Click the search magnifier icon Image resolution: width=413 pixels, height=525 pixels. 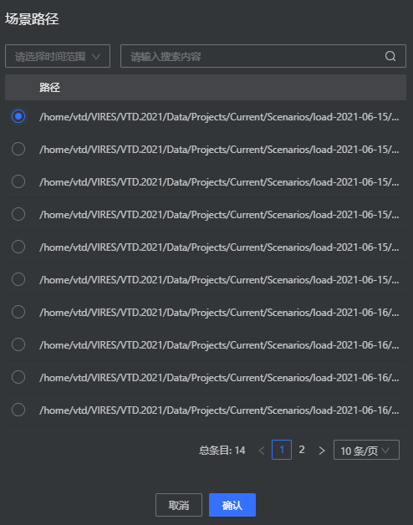coord(390,56)
